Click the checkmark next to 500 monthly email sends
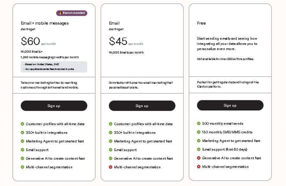The image size is (286, 186). coord(199,124)
